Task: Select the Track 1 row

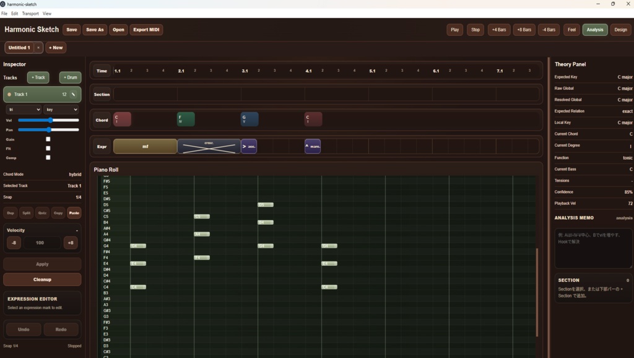Action: coord(42,94)
